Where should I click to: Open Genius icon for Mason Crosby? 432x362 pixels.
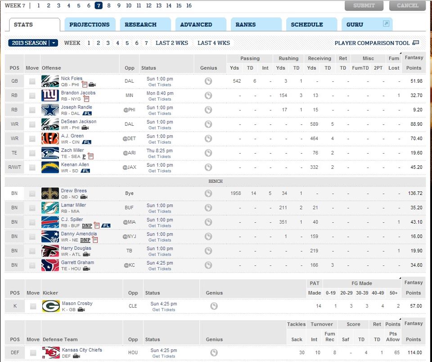(x=214, y=306)
